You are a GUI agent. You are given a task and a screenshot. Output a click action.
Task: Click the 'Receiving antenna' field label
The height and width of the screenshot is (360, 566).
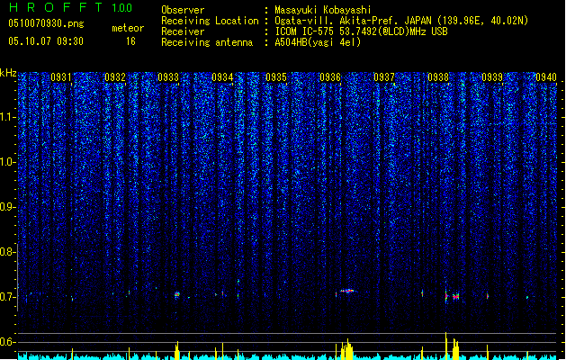207,42
